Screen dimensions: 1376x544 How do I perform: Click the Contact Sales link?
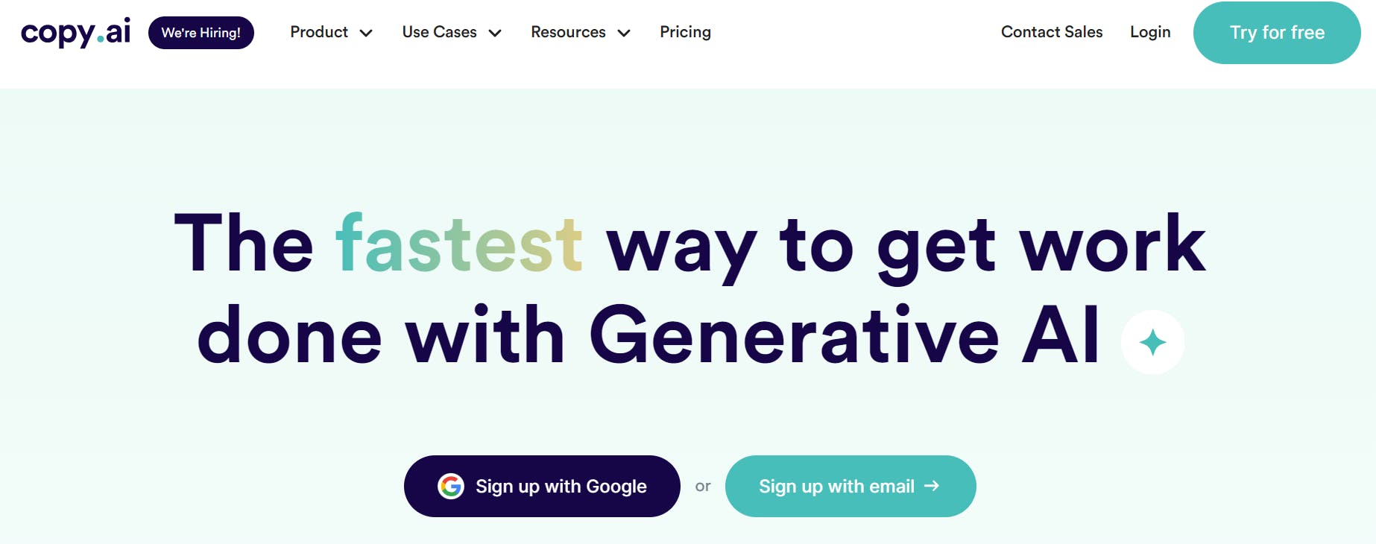[1052, 32]
